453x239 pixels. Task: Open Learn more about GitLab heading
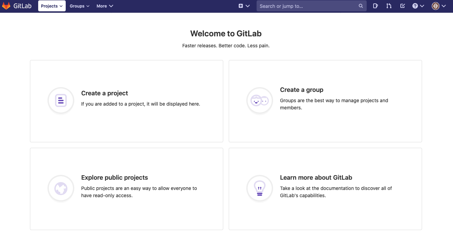[316, 178]
